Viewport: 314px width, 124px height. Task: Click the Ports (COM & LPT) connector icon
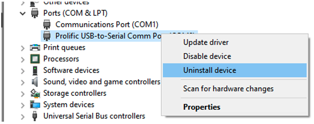tap(35, 13)
